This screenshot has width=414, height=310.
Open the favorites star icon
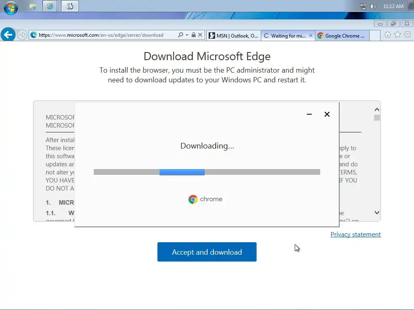[397, 35]
